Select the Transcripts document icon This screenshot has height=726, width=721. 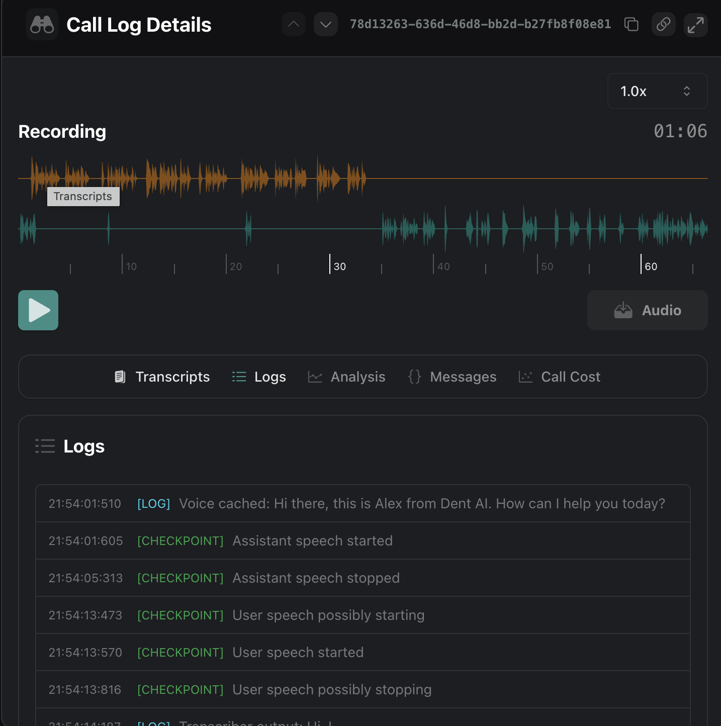(120, 377)
